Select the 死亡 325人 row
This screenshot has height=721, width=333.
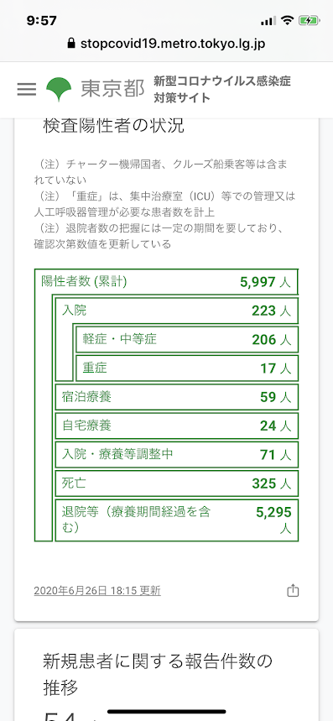[177, 483]
